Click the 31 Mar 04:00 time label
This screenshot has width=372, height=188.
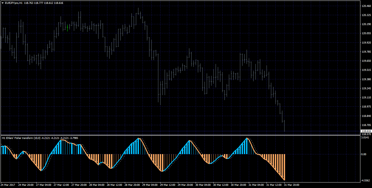pyautogui.click(x=257, y=185)
